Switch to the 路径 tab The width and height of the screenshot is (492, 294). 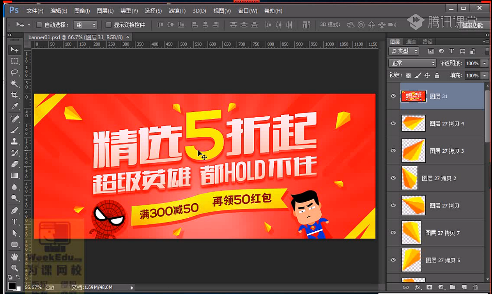[x=428, y=42]
